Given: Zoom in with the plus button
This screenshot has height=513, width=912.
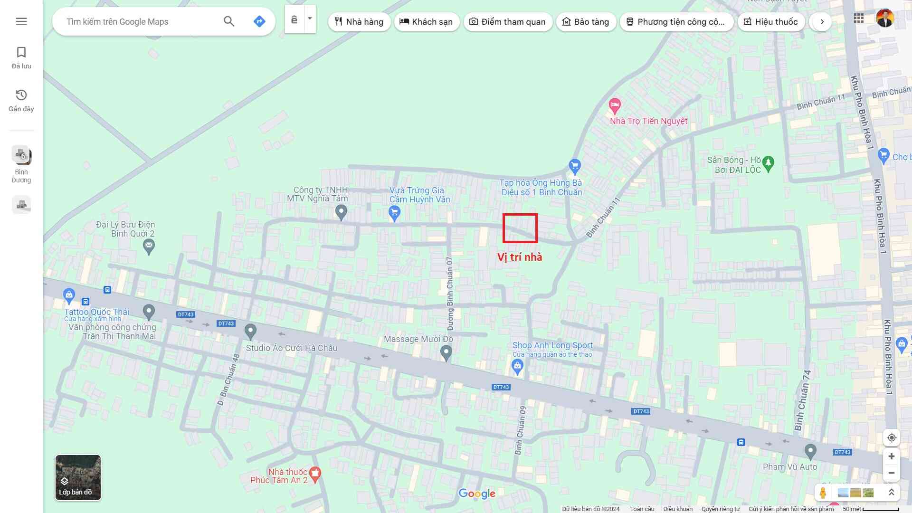Looking at the screenshot, I should pos(892,456).
